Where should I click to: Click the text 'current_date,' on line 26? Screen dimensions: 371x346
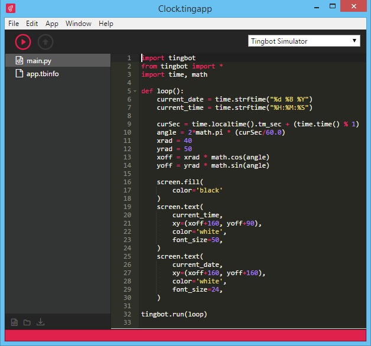tap(197, 265)
